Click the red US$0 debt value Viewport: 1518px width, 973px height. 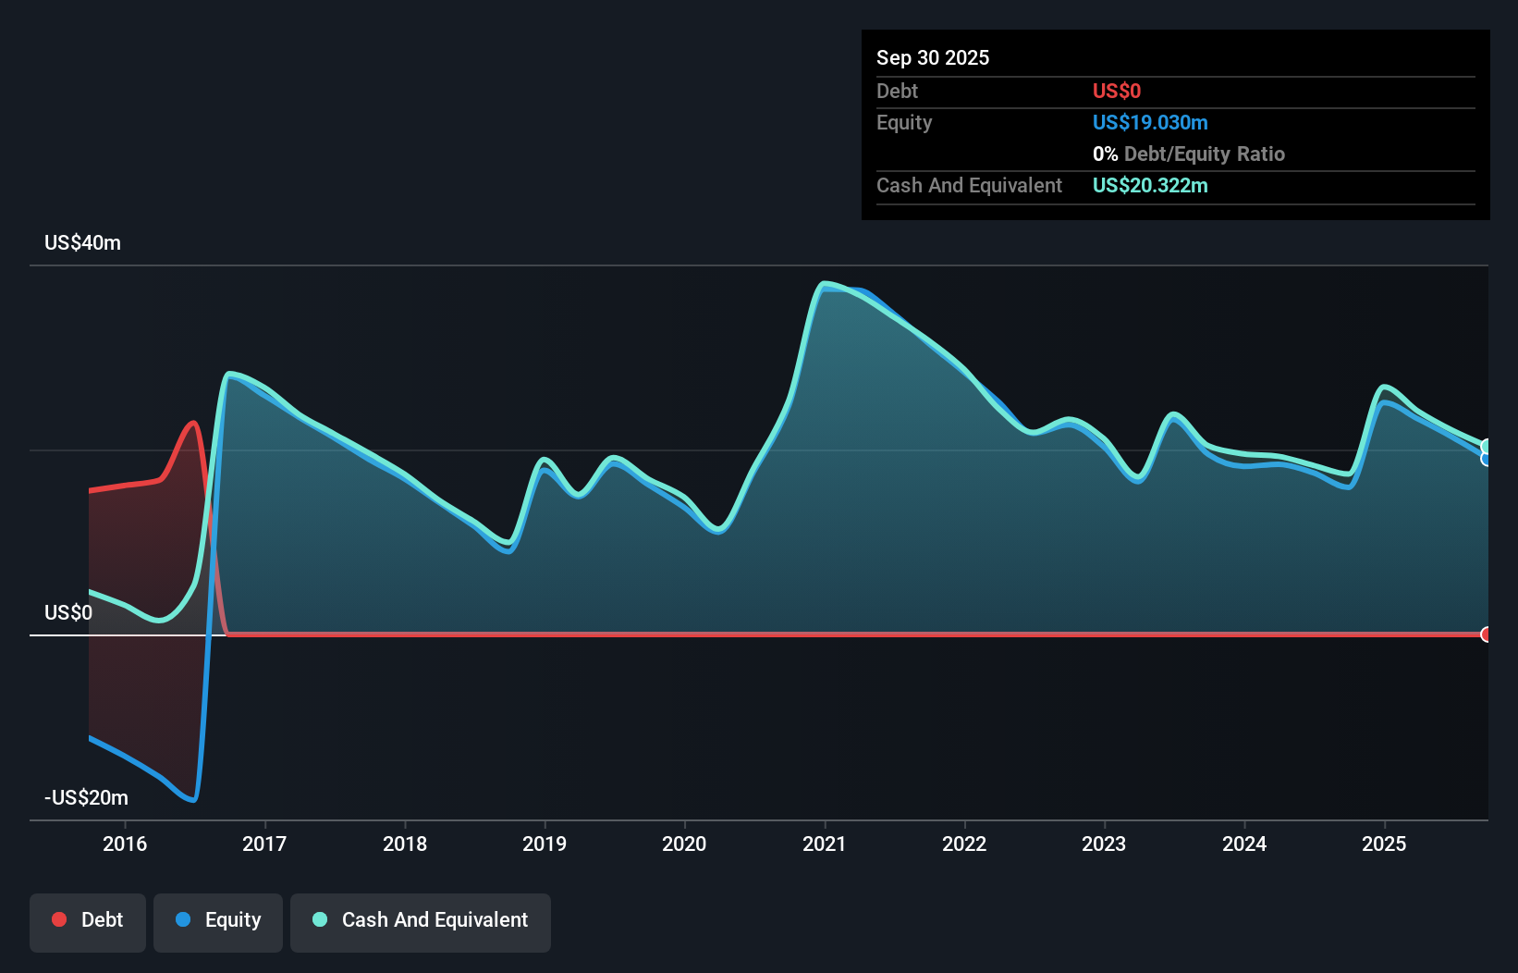point(1117,91)
